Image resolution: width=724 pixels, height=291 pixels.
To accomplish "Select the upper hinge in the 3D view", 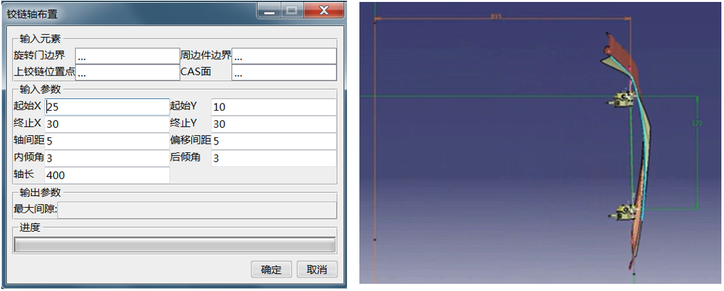I will pyautogui.click(x=622, y=100).
